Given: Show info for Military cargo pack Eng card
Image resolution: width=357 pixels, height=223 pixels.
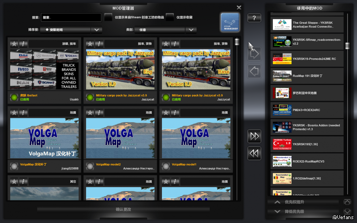Looking at the screenshot, I should click(x=99, y=44).
